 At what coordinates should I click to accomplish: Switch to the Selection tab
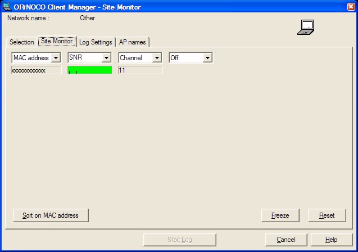(x=22, y=42)
